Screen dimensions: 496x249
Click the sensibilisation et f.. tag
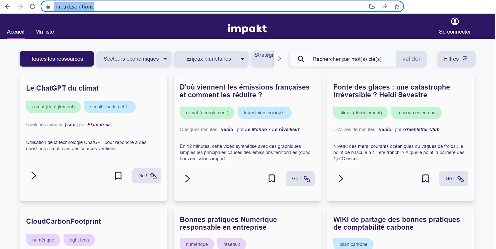(x=110, y=107)
